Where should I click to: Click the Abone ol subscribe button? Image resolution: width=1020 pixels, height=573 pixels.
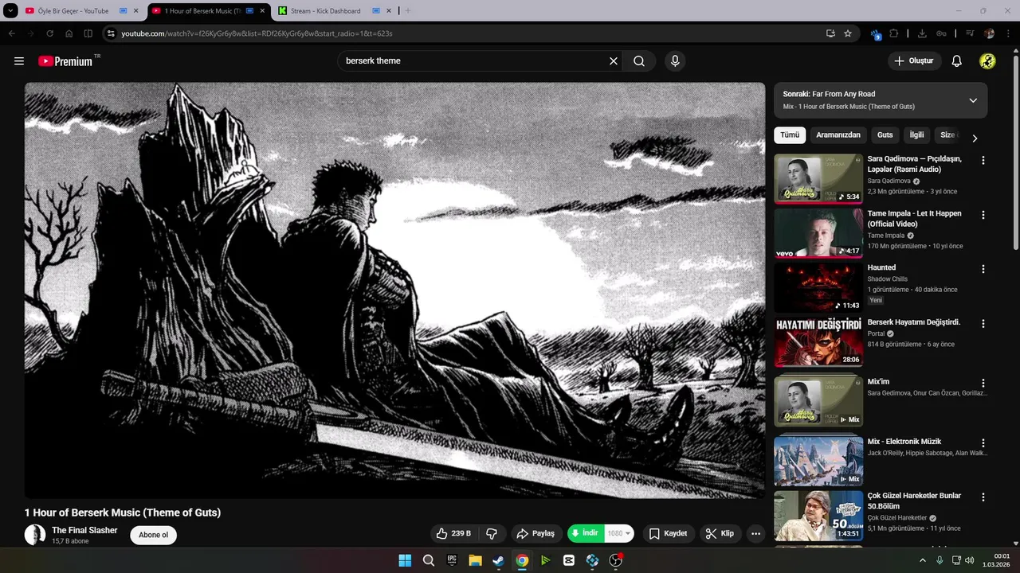154,535
